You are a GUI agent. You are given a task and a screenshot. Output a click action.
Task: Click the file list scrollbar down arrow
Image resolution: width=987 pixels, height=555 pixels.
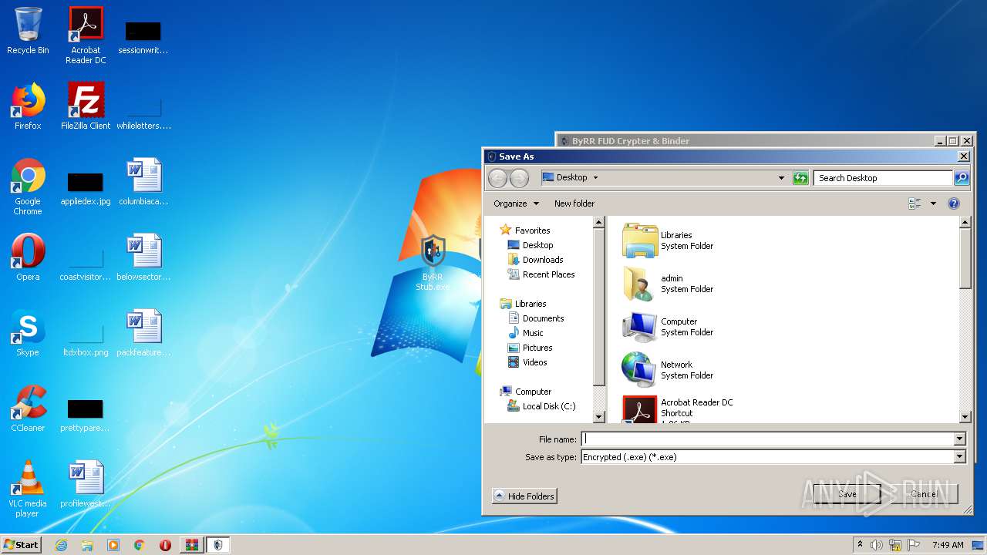[965, 417]
